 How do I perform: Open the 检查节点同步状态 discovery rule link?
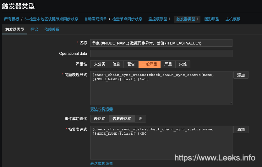click(x=127, y=19)
